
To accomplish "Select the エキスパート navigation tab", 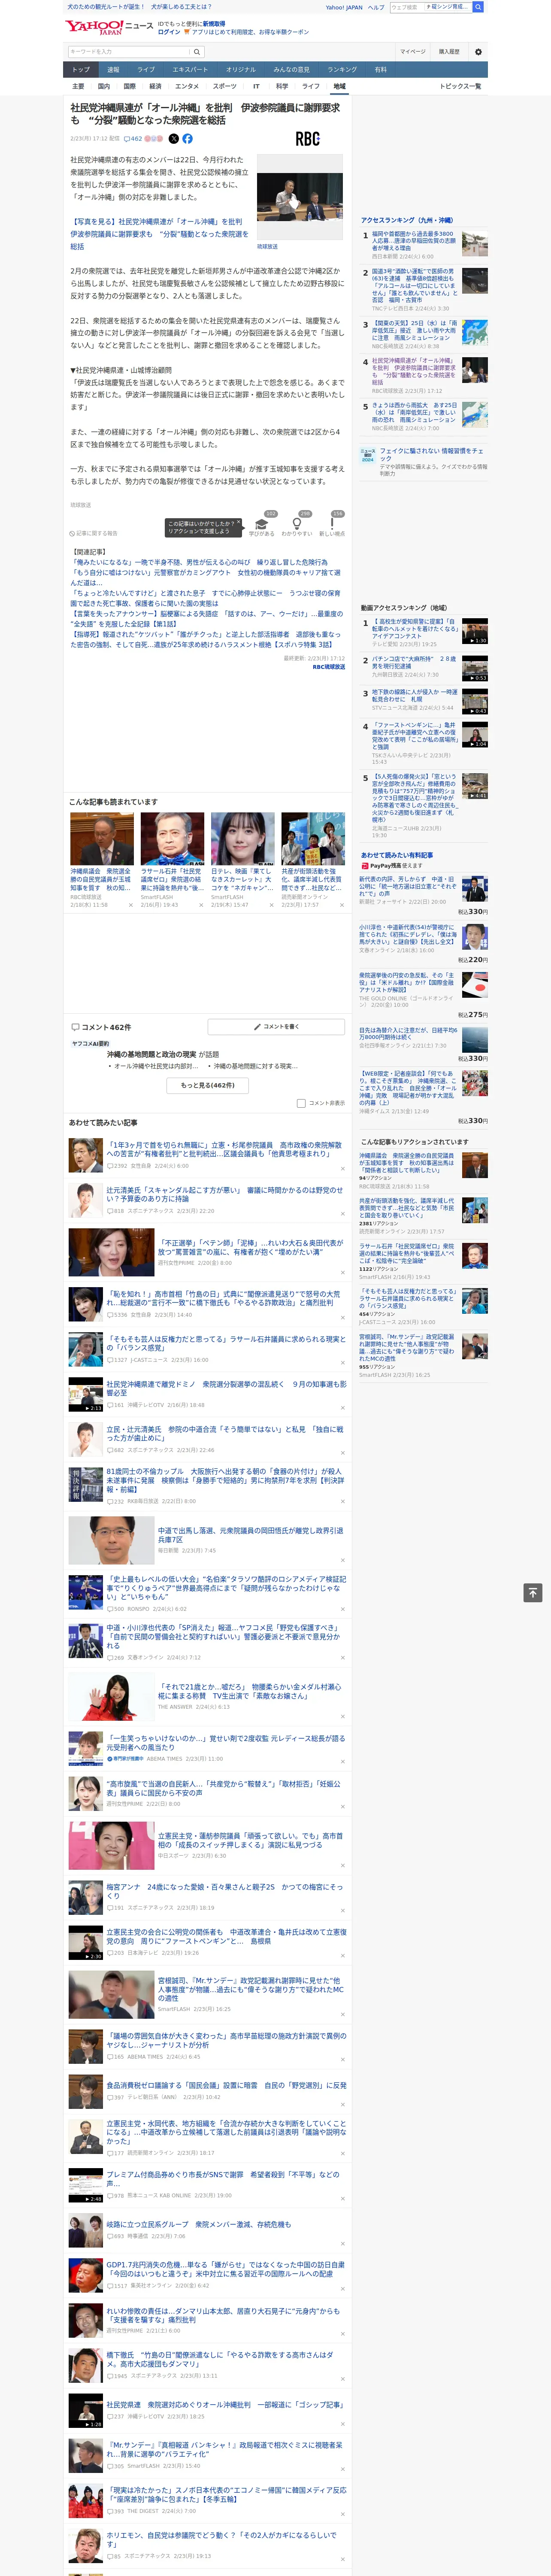I will [x=190, y=70].
